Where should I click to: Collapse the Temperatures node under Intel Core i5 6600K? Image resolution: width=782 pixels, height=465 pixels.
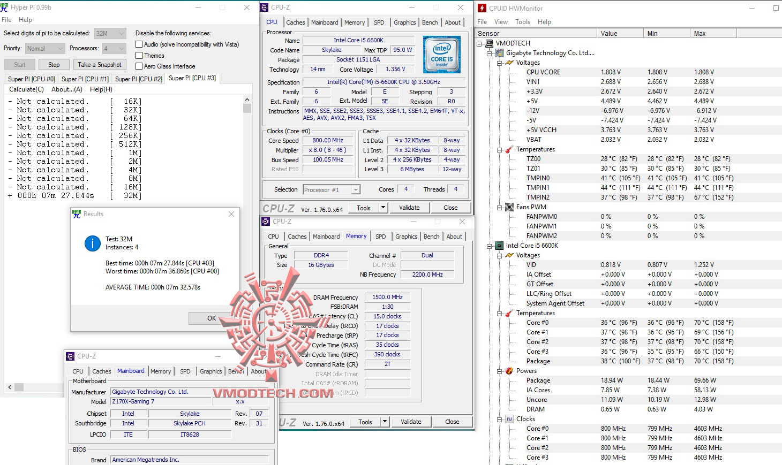(x=500, y=313)
